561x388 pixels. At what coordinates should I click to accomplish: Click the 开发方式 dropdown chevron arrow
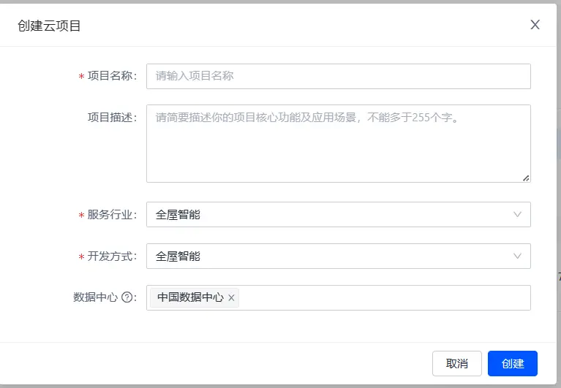pyautogui.click(x=517, y=256)
